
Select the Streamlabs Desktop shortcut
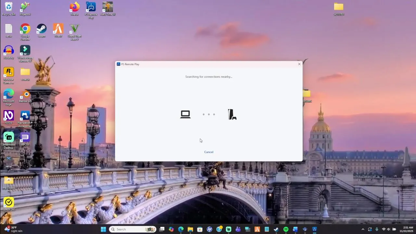coord(9,141)
